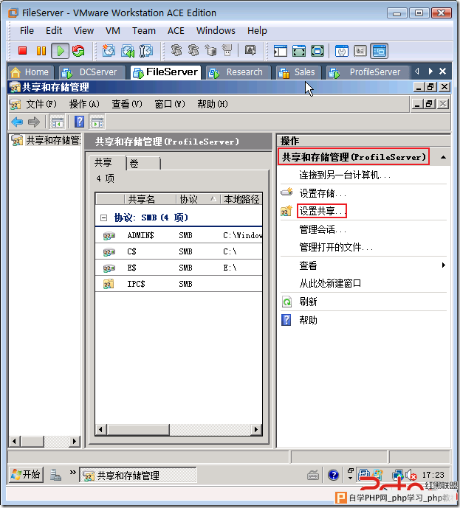Take a snapshot with the clock icon
This screenshot has width=460, height=508.
pyautogui.click(x=109, y=51)
